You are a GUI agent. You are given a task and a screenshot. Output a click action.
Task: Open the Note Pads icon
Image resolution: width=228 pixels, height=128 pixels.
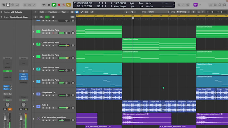(215, 5)
